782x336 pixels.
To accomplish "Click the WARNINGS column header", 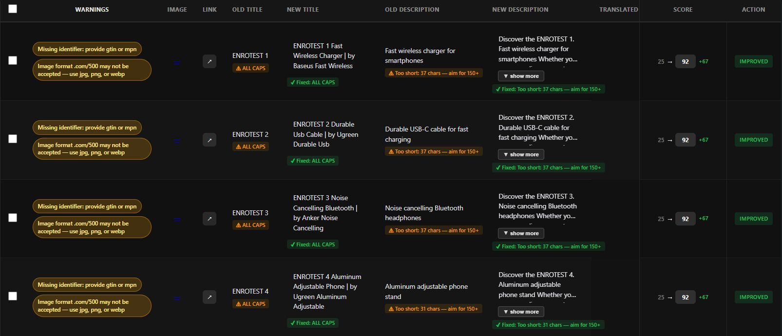I will (x=92, y=9).
